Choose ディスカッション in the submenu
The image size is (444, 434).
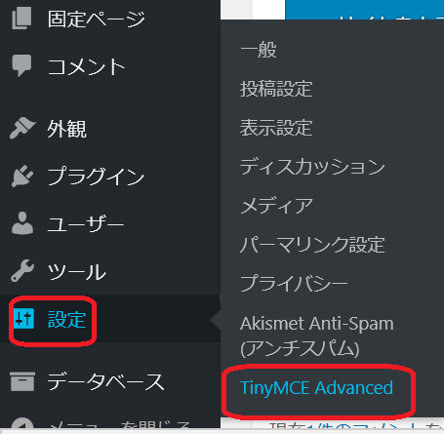tap(312, 167)
